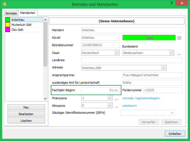
Task: Click ellipsis button next to Klimazone
Action: coord(117,105)
